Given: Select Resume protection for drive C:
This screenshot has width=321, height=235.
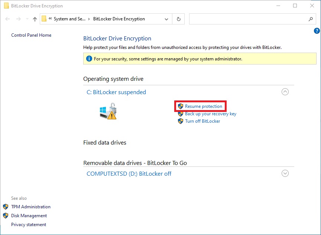Looking at the screenshot, I should [204, 106].
